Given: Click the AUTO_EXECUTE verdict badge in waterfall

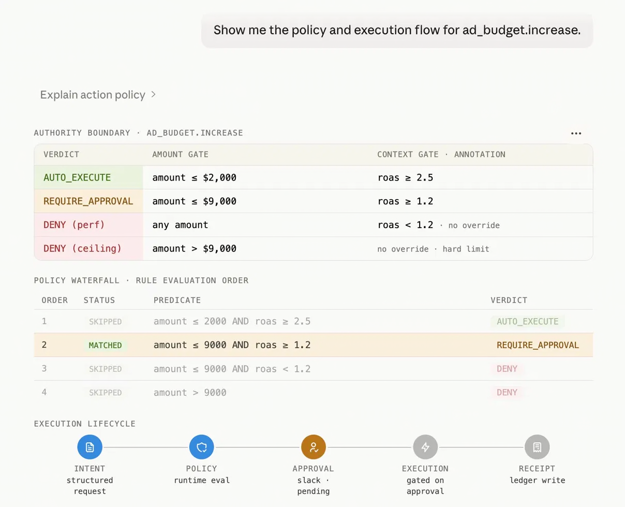Looking at the screenshot, I should (x=528, y=321).
